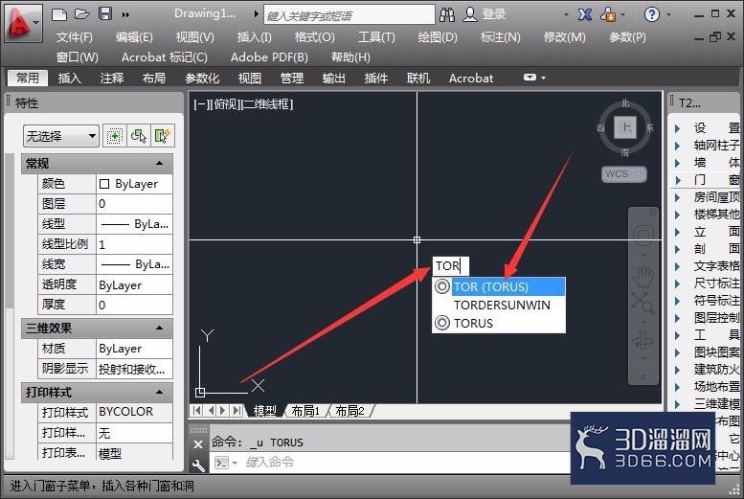Select the TORDERSUNWIN suggestion
This screenshot has height=499, width=744.
499,305
